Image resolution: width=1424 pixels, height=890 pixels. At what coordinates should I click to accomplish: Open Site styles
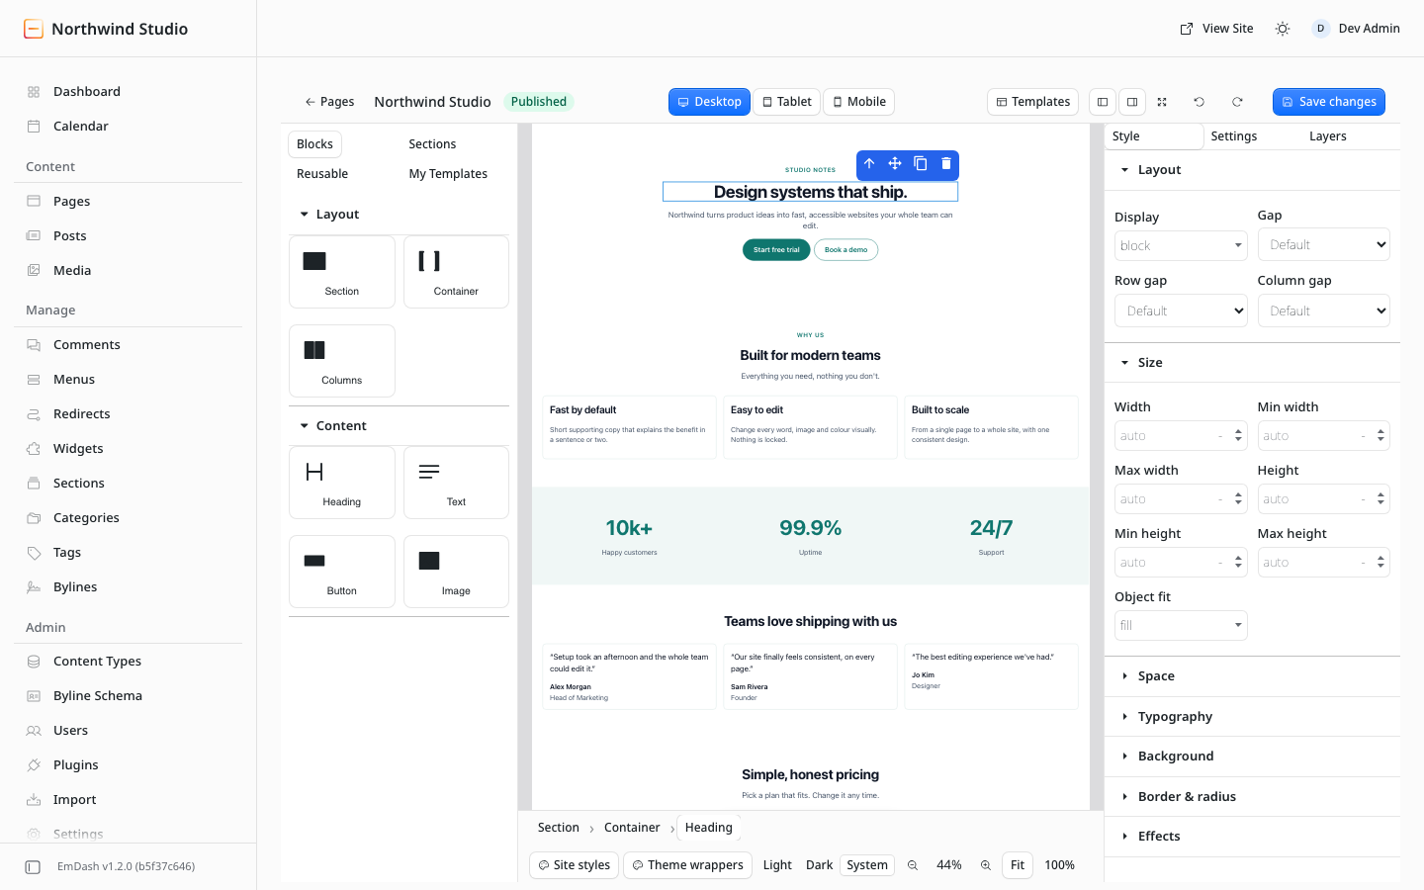[575, 865]
